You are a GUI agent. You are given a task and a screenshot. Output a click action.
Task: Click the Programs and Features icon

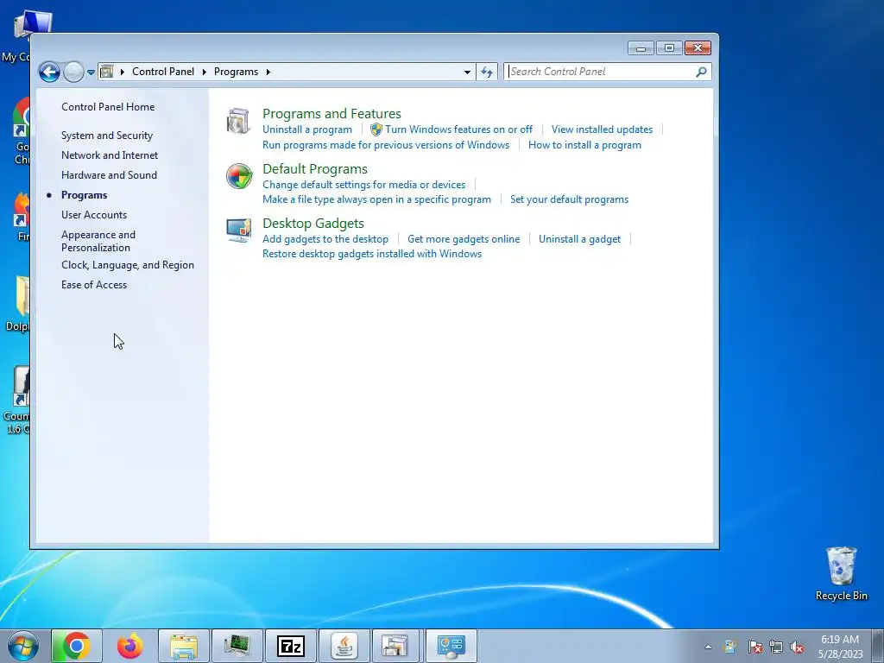click(x=238, y=121)
